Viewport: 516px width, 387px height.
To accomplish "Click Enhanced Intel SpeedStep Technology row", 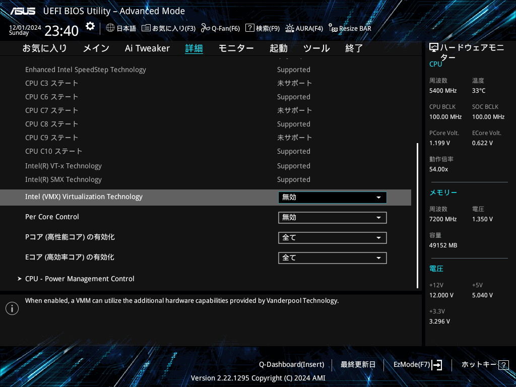I will (206, 70).
